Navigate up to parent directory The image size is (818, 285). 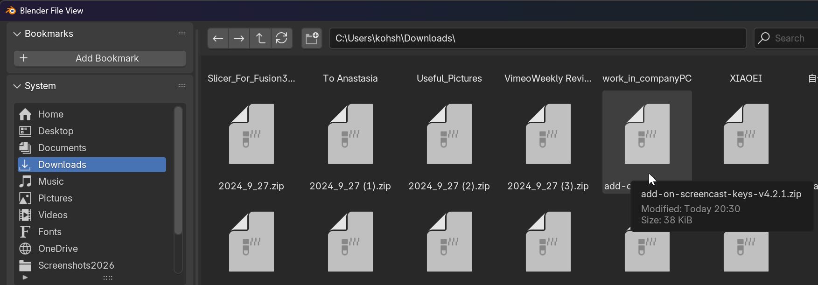click(x=260, y=38)
